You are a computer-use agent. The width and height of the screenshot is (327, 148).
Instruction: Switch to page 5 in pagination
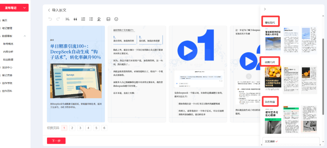96,128
